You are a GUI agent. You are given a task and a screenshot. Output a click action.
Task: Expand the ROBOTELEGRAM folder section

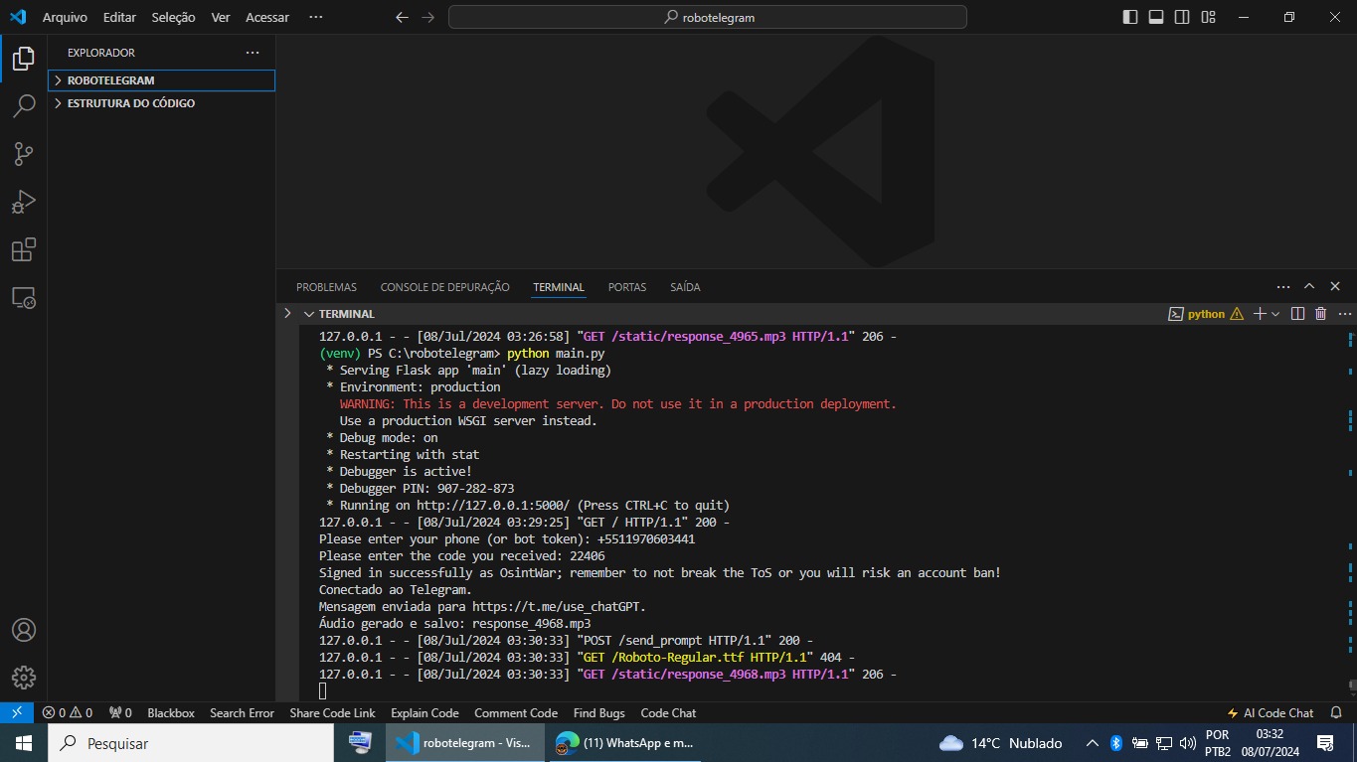[161, 80]
